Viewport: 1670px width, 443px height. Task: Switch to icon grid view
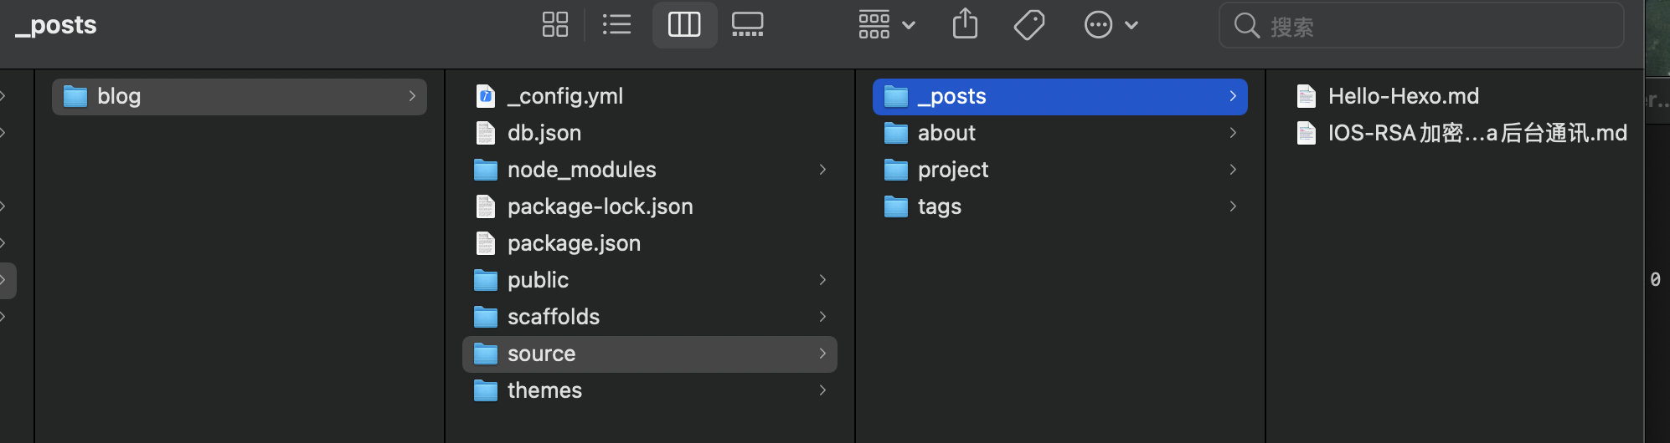tap(554, 25)
